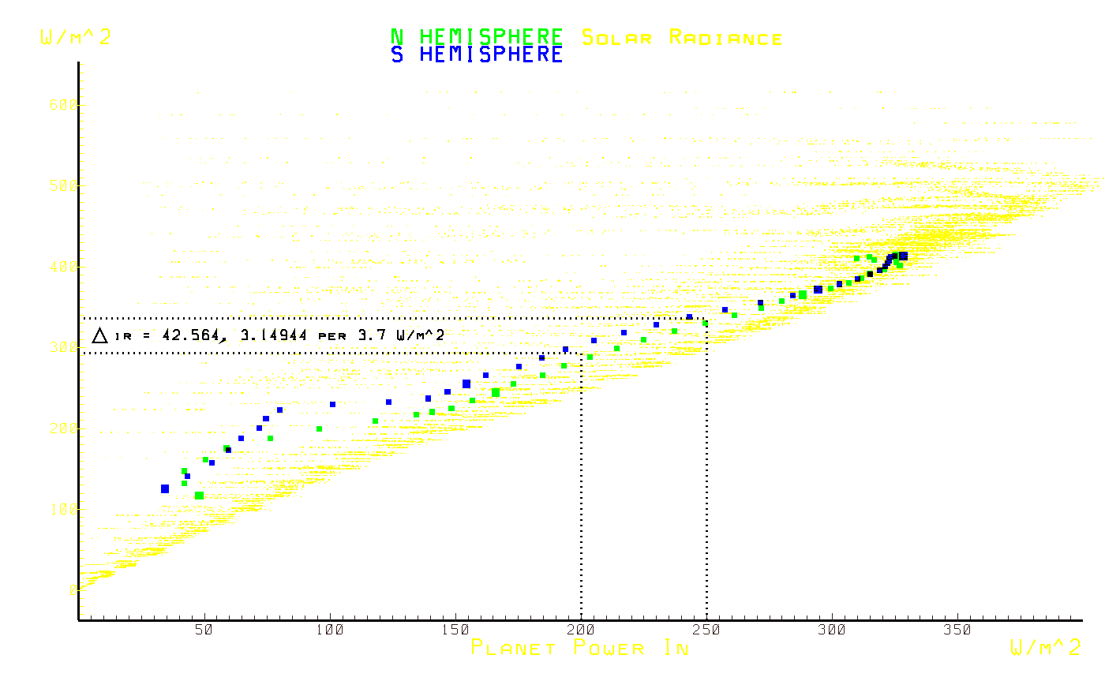Select the Solar Radiance legend text
The image size is (1105, 681).
(682, 37)
